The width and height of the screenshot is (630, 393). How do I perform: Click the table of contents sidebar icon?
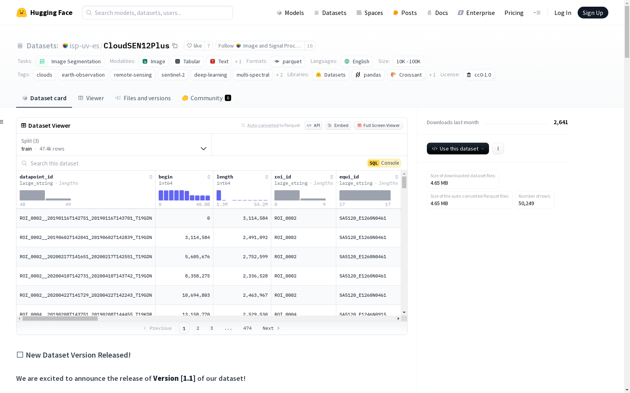click(2, 122)
